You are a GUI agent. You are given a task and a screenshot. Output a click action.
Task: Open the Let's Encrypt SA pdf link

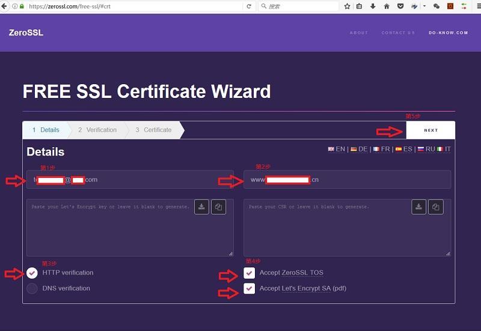coord(306,288)
